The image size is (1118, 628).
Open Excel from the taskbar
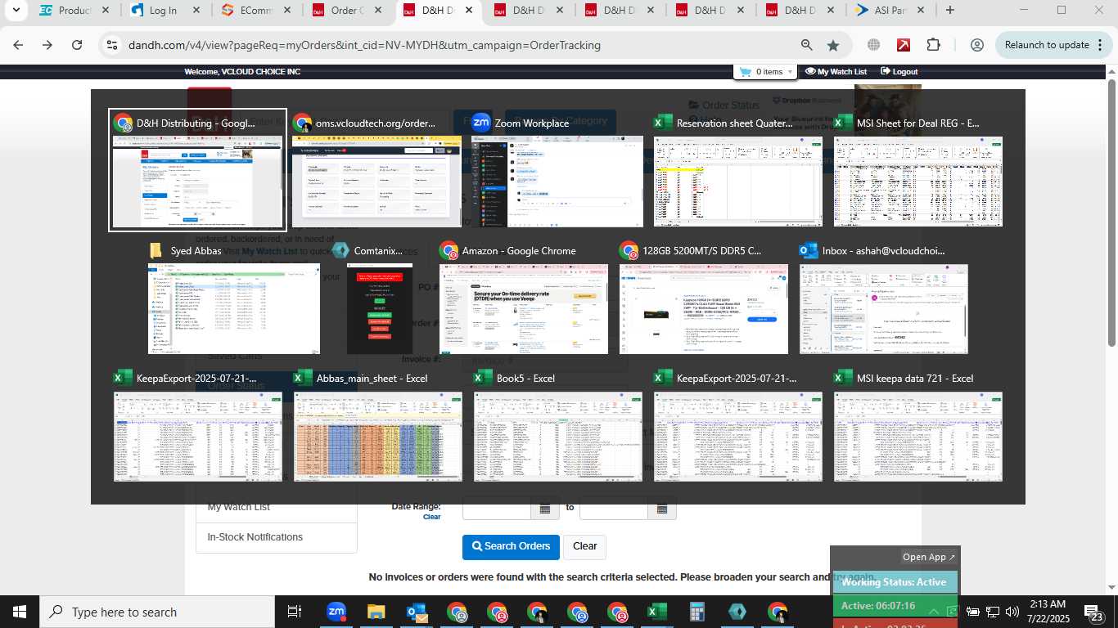(656, 612)
